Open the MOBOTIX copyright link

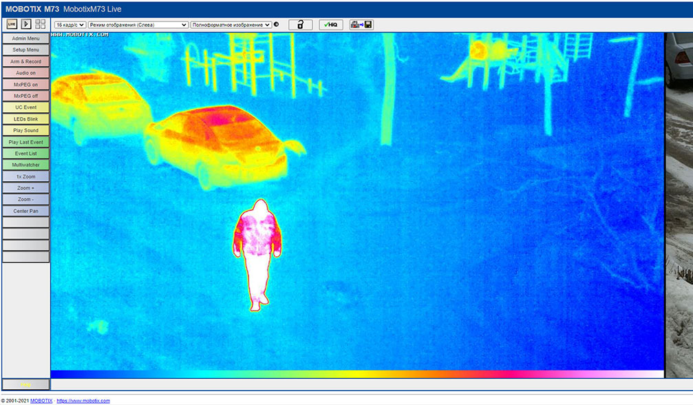point(41,401)
